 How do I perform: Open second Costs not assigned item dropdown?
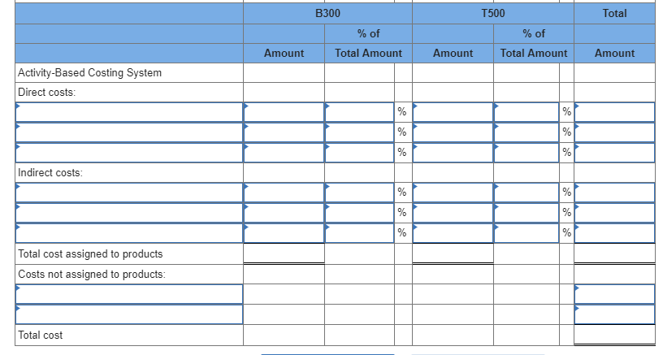[129, 314]
